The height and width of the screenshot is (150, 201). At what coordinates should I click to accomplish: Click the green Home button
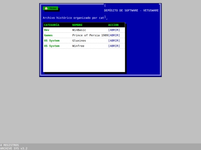[51, 8]
